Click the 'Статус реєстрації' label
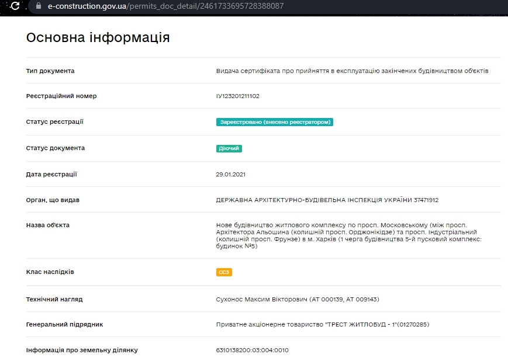The image size is (508, 361). click(x=55, y=122)
